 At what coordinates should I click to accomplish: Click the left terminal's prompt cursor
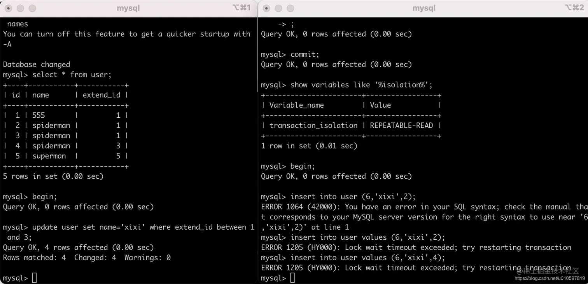pos(34,278)
